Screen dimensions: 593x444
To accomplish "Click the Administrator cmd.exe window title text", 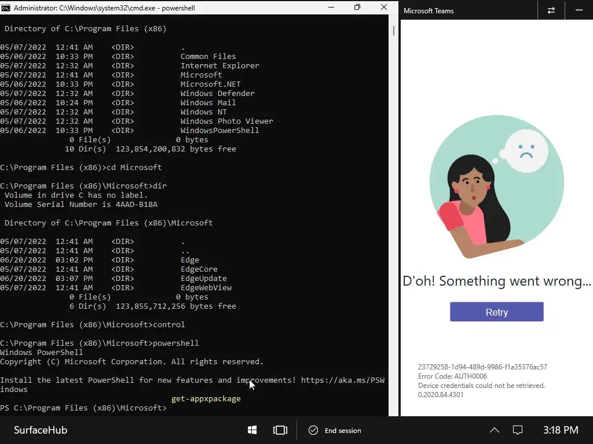I will click(104, 8).
